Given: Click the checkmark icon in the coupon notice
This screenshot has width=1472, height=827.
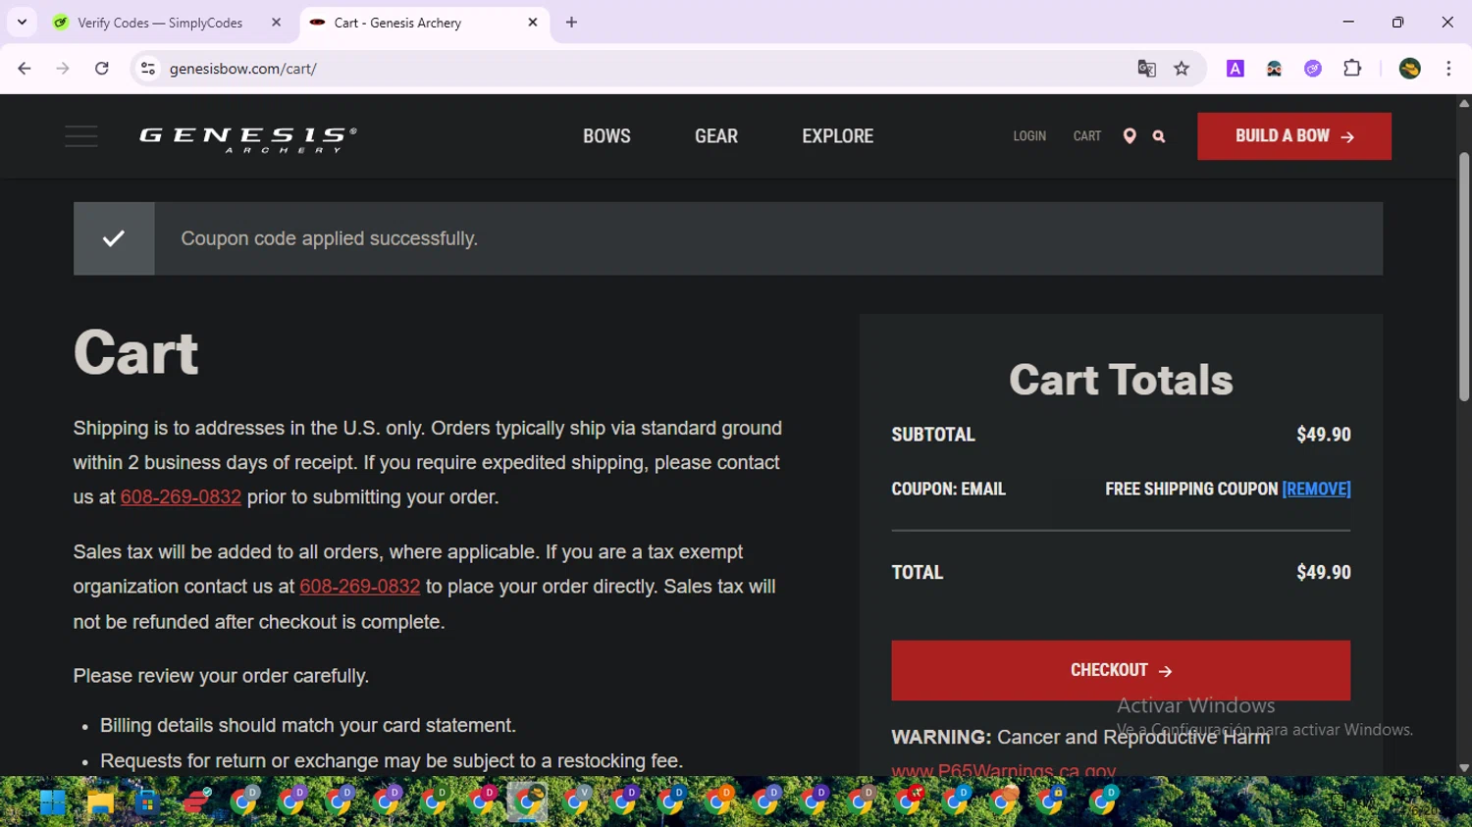Looking at the screenshot, I should coord(114,238).
